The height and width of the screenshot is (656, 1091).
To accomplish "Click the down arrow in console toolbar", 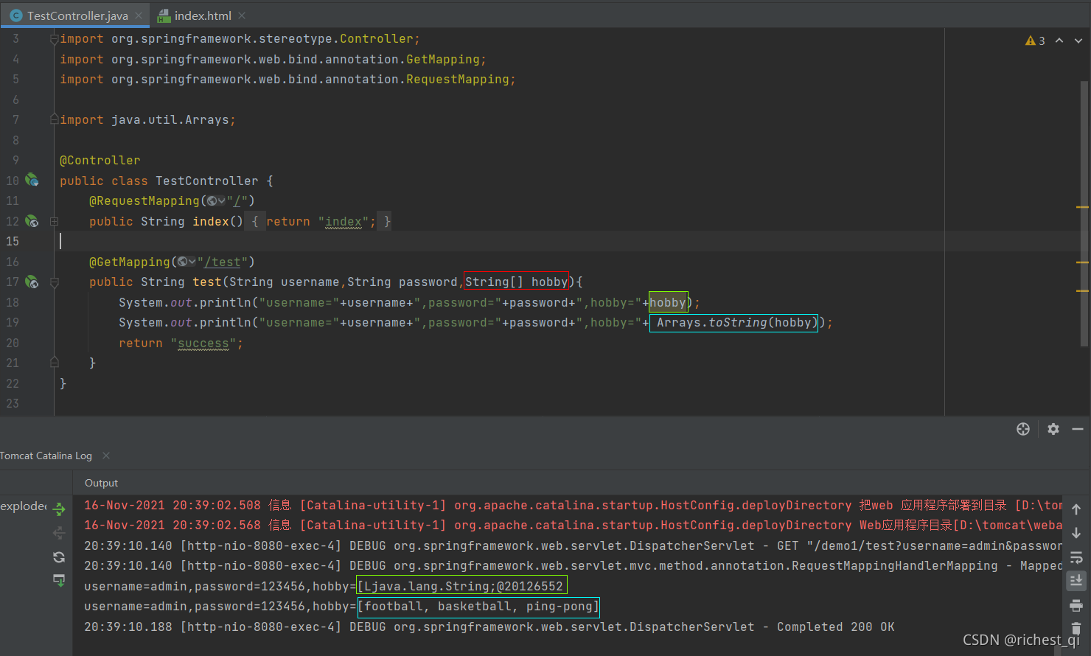I will point(1076,533).
